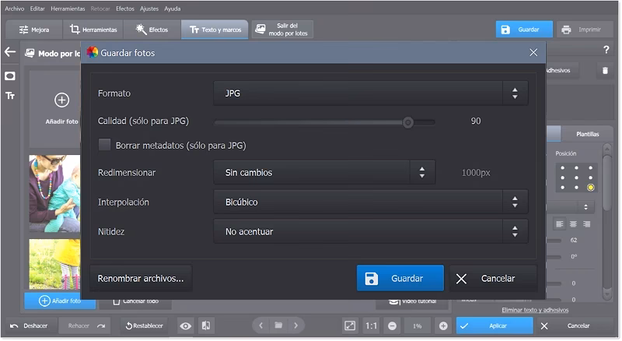Open the Efectos menu in menu bar

pyautogui.click(x=124, y=8)
